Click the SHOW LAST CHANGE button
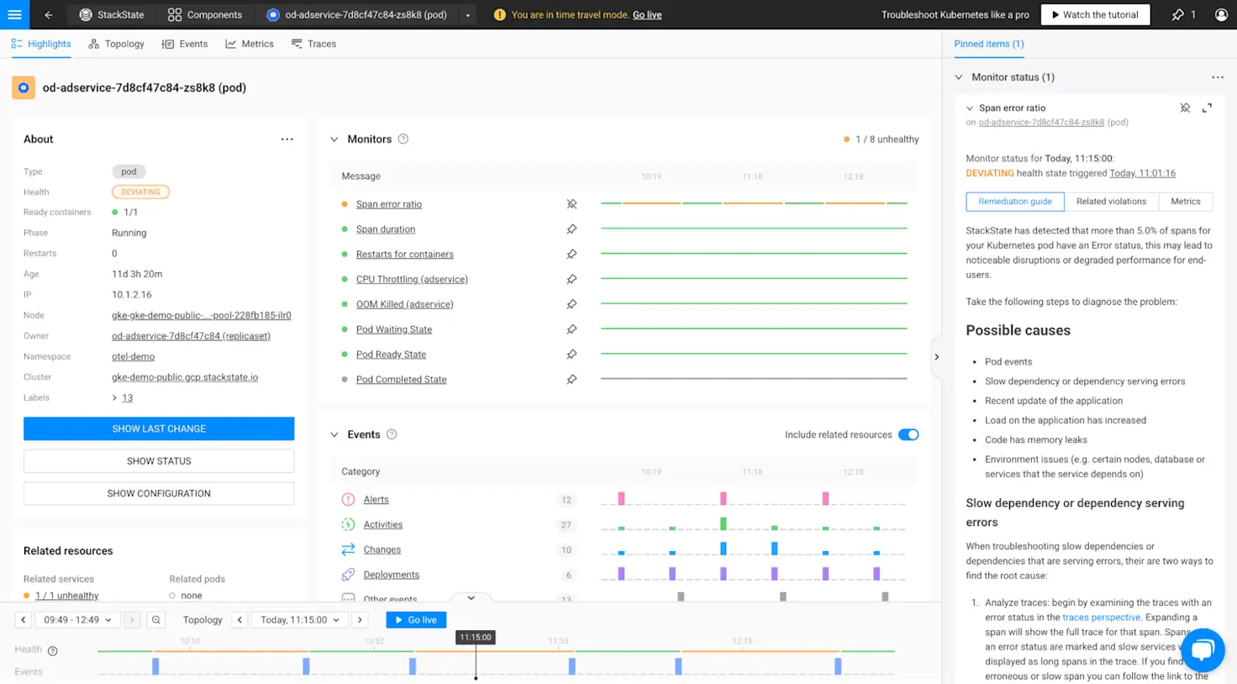 tap(158, 429)
